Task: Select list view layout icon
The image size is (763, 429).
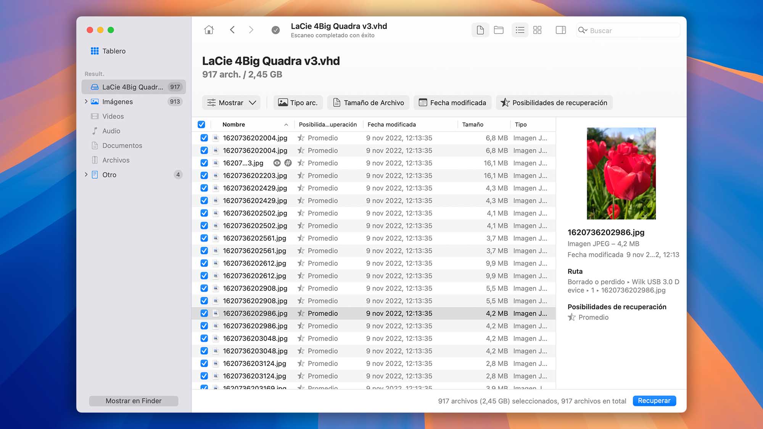Action: [x=520, y=30]
